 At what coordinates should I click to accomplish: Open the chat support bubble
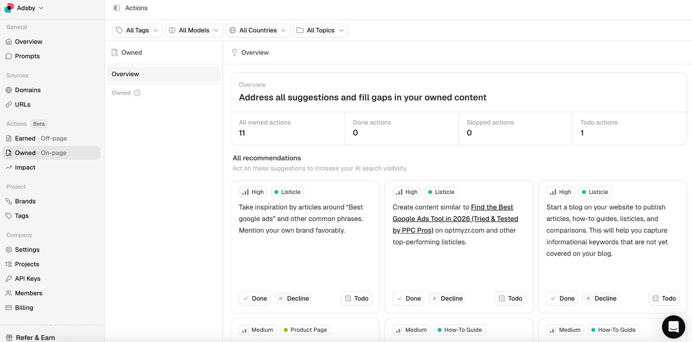pyautogui.click(x=673, y=326)
